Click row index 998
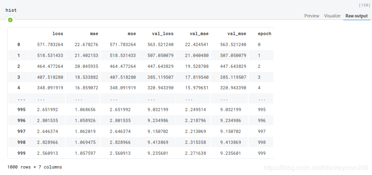This screenshot has width=372, height=175. tap(21, 142)
